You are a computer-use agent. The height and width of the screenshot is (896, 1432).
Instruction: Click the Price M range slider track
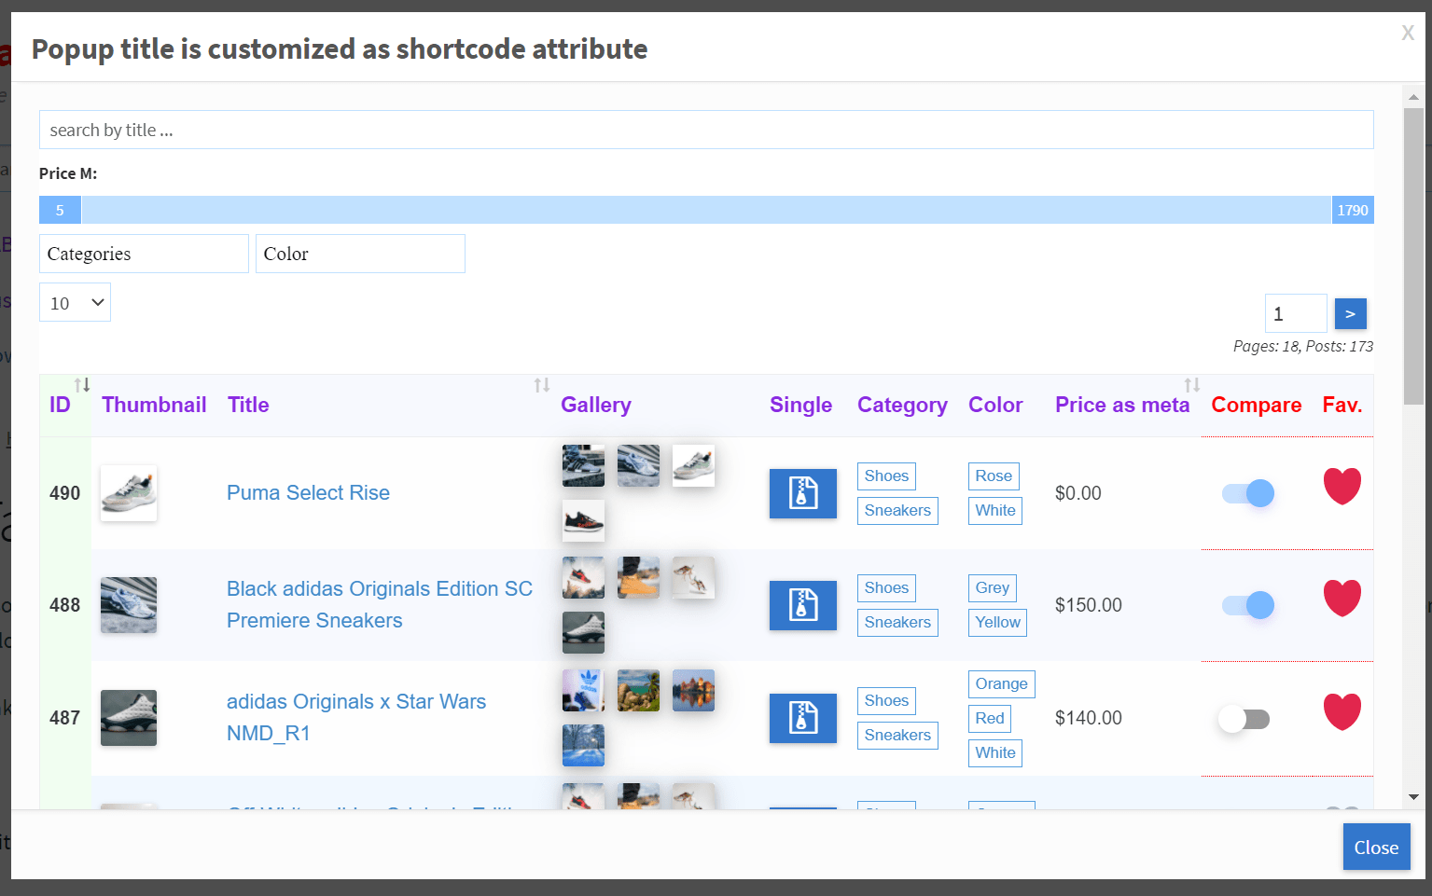coord(706,210)
